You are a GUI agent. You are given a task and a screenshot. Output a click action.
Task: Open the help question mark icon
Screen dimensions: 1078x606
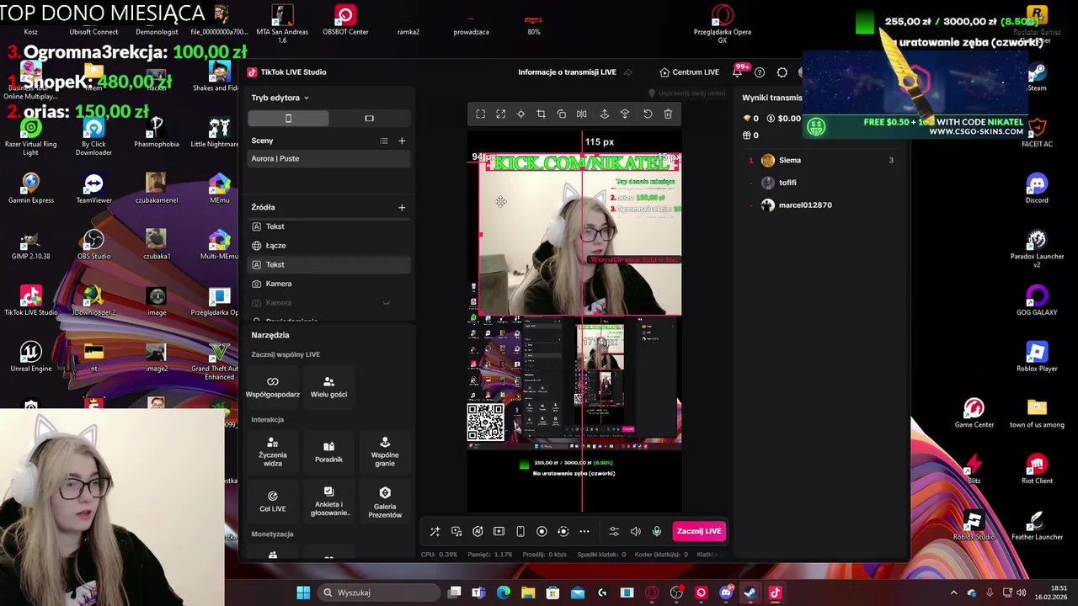(x=760, y=72)
